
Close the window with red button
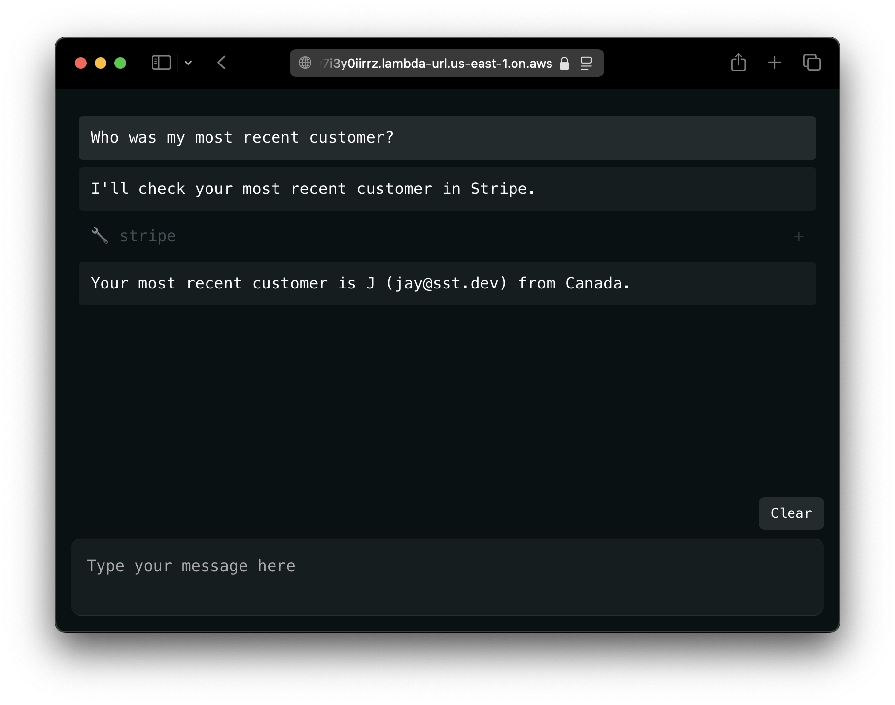tap(81, 63)
